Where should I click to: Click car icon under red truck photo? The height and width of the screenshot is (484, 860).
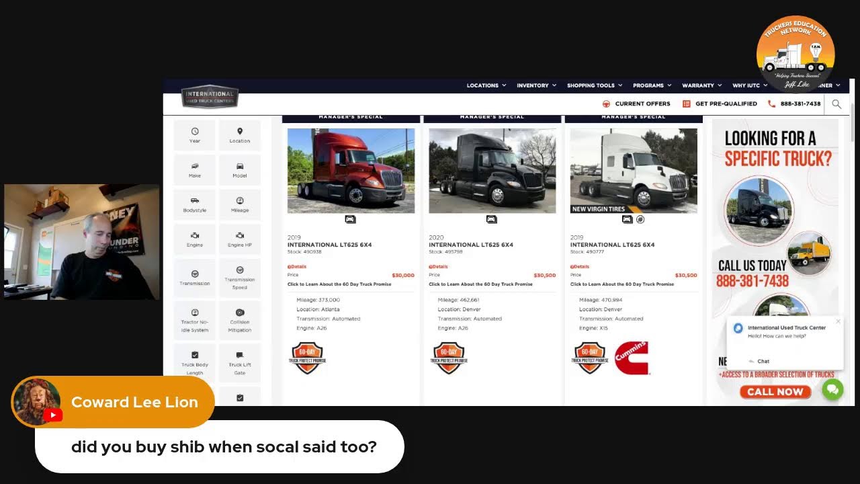tap(350, 219)
